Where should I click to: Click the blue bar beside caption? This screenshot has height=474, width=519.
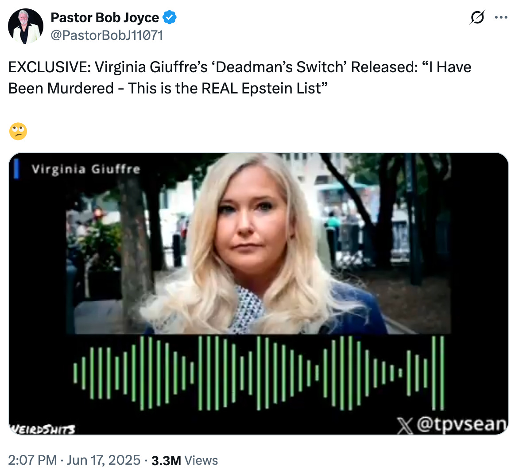click(16, 169)
